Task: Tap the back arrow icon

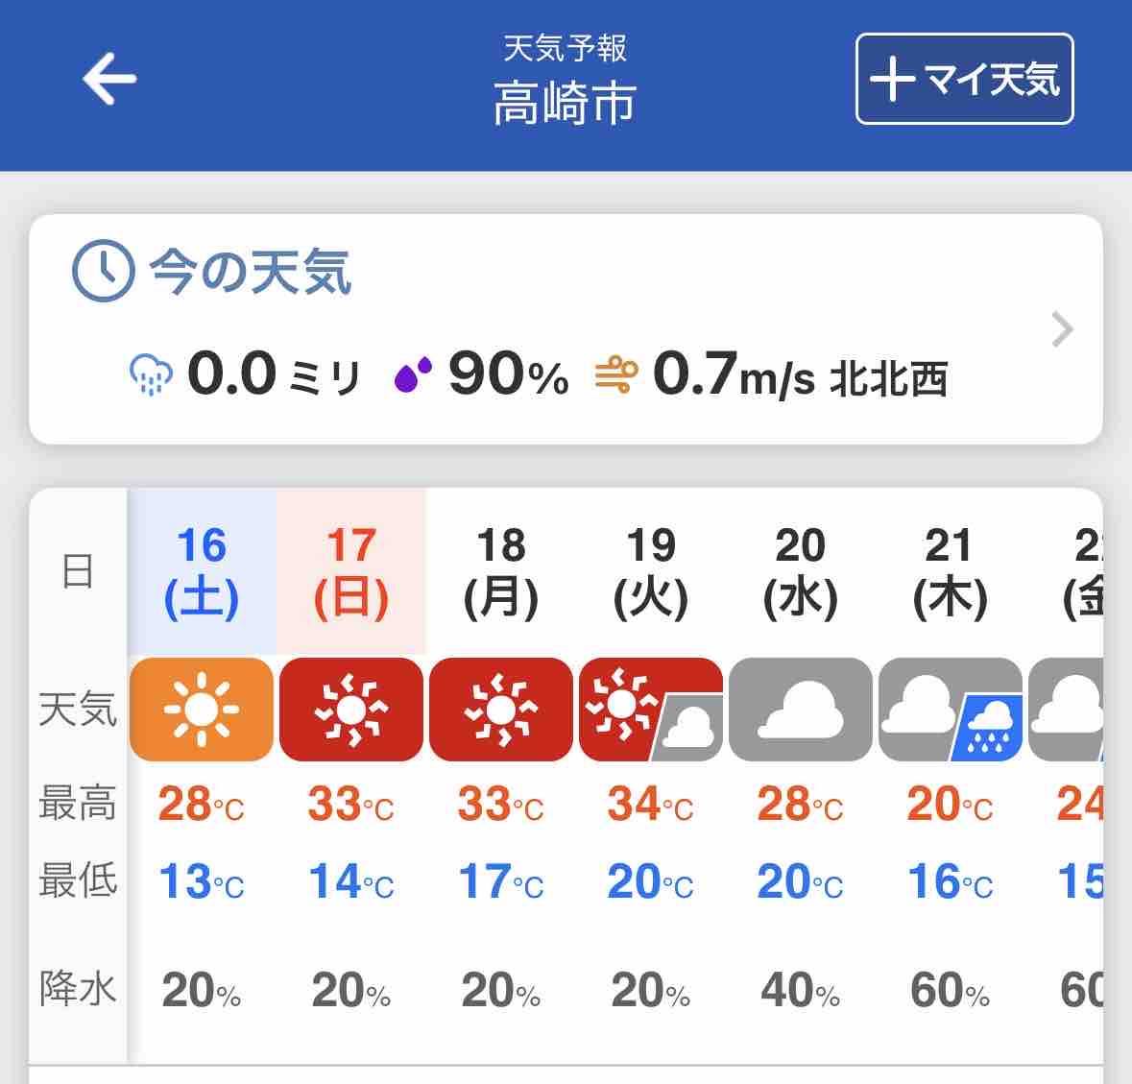Action: click(109, 79)
